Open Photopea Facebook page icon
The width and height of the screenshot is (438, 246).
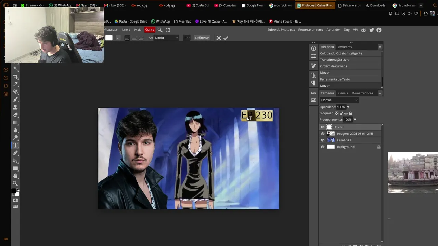click(379, 30)
